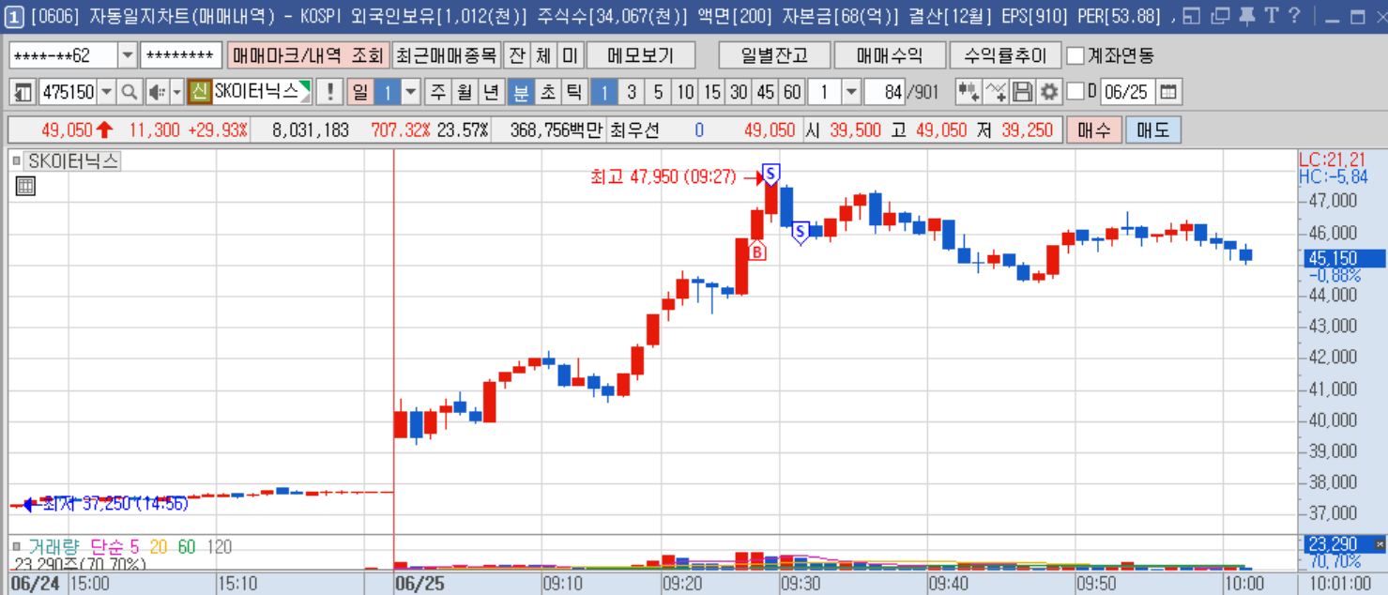Open SK이터닉스 stock name selector

tap(263, 92)
